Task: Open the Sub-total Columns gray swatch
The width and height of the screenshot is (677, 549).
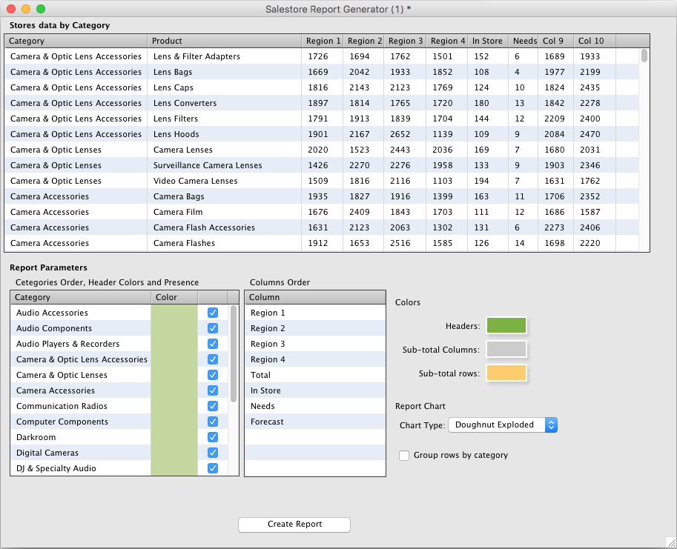Action: [506, 350]
